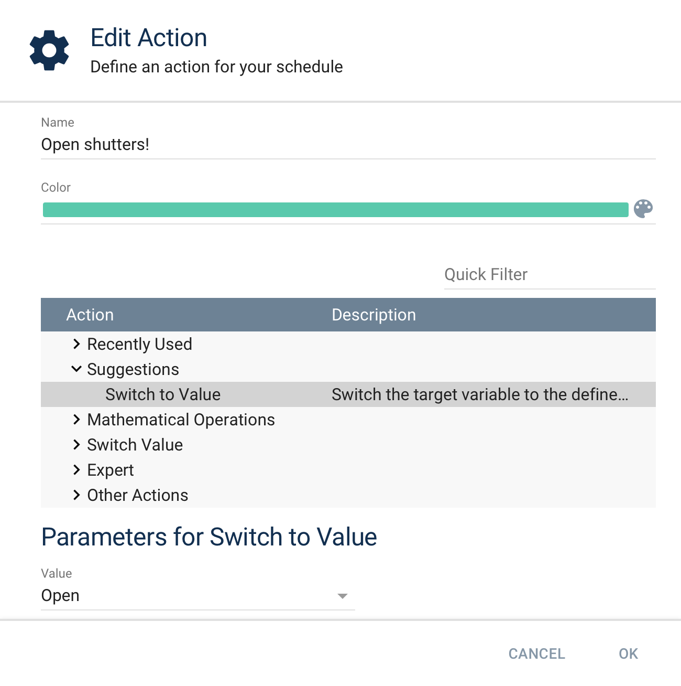Open the color palette picker icon
Image resolution: width=681 pixels, height=686 pixels.
(643, 209)
